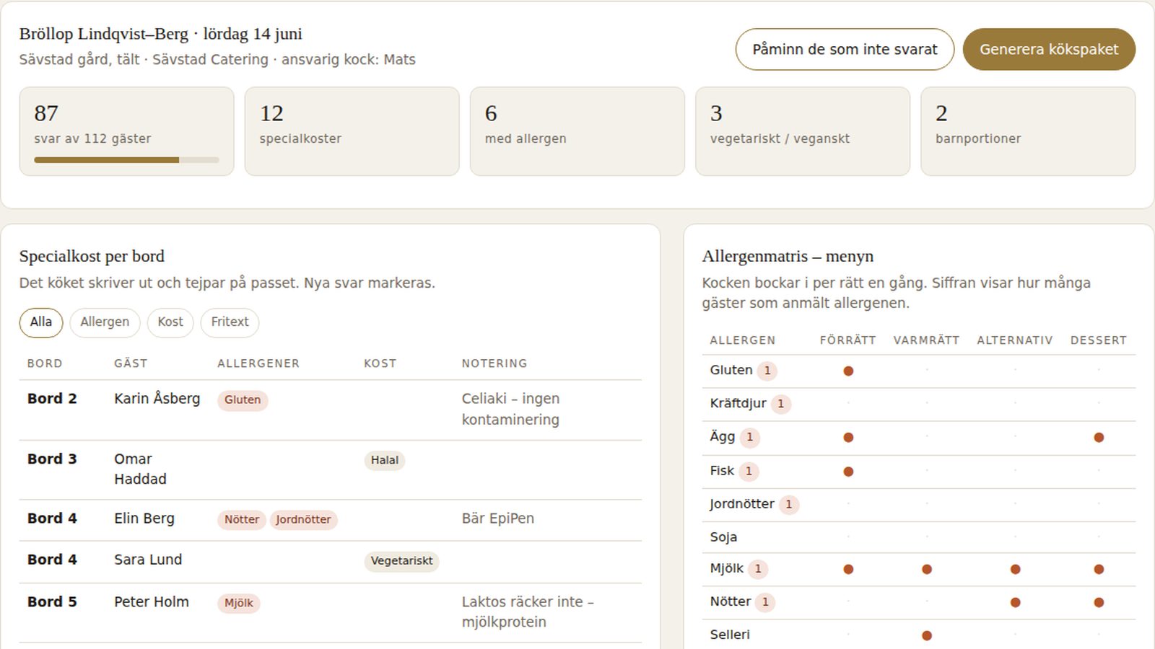
Task: Select the Alla filter chip
Action: point(41,322)
